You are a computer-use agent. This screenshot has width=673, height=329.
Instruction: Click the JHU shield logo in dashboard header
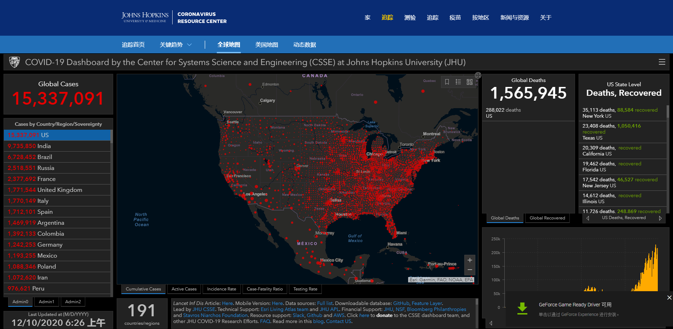coord(14,62)
